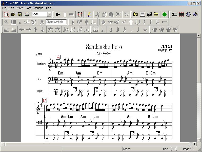
Task: Open the Help menu
Action: click(x=49, y=8)
